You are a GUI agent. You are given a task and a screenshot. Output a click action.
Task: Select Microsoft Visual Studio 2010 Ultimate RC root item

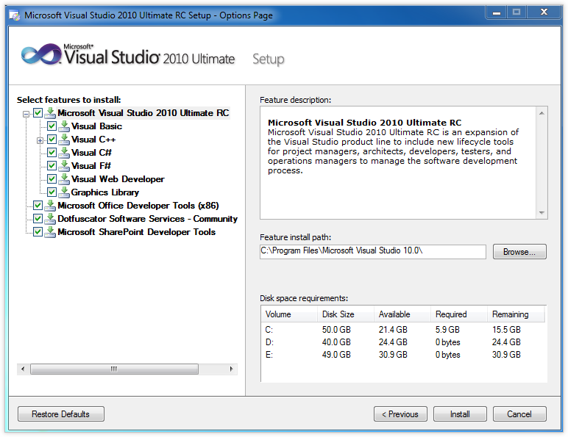click(x=143, y=113)
